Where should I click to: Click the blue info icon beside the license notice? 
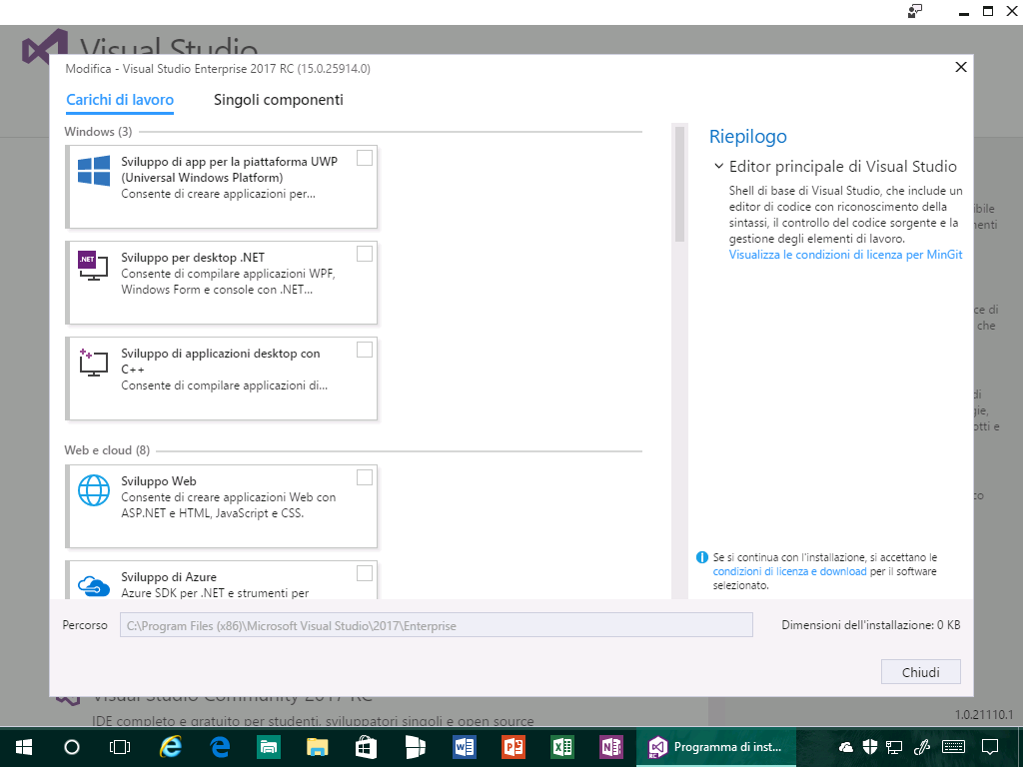pyautogui.click(x=702, y=557)
